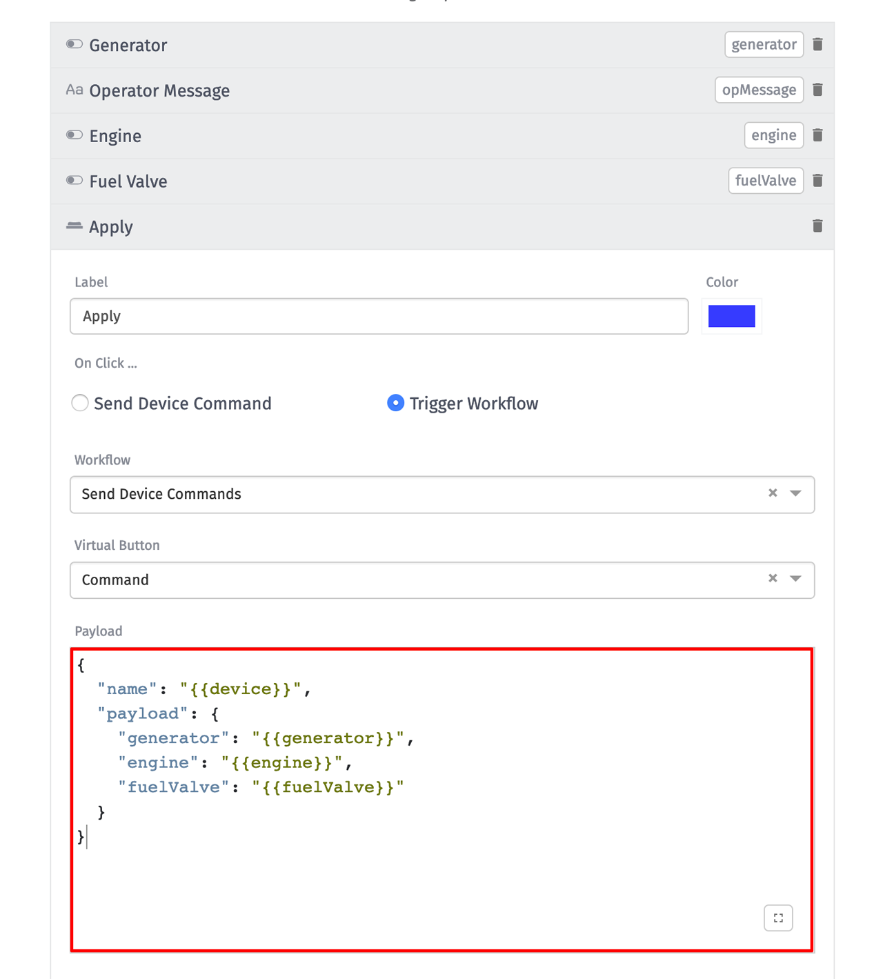Screen dimensions: 883x979
Task: Select the Trigger Workflow radio button
Action: (395, 403)
